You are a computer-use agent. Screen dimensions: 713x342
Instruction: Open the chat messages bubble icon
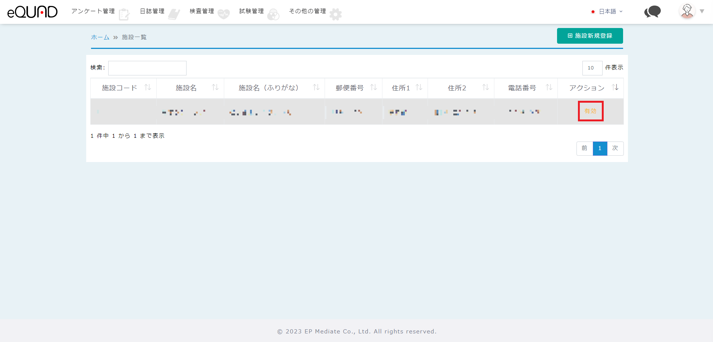tap(652, 12)
